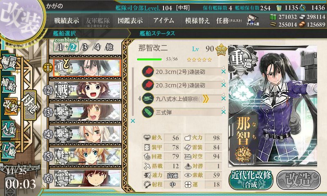This screenshot has width=327, height=196.
Task: Switch to fleet 3 tab
Action: (85, 47)
